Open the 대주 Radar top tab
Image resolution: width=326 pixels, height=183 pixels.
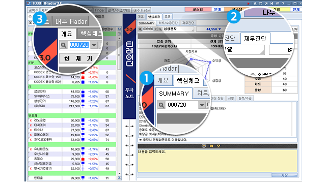point(142,10)
